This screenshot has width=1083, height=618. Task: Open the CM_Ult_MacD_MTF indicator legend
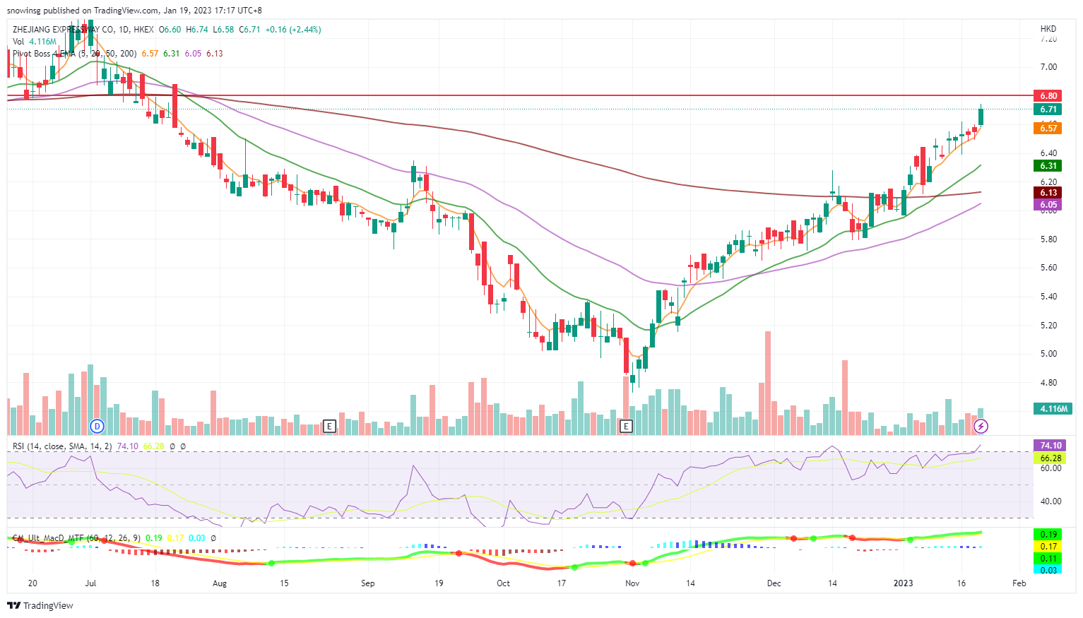point(76,538)
